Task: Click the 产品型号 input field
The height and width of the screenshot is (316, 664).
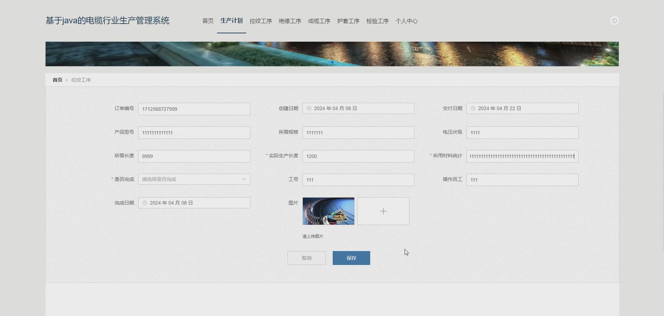Action: 194,133
